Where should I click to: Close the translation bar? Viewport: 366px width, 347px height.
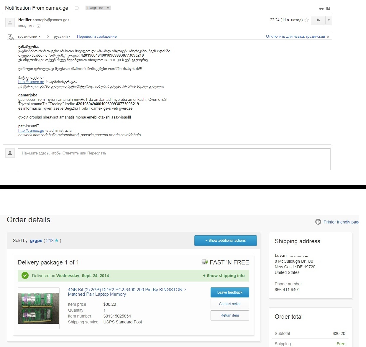[328, 37]
